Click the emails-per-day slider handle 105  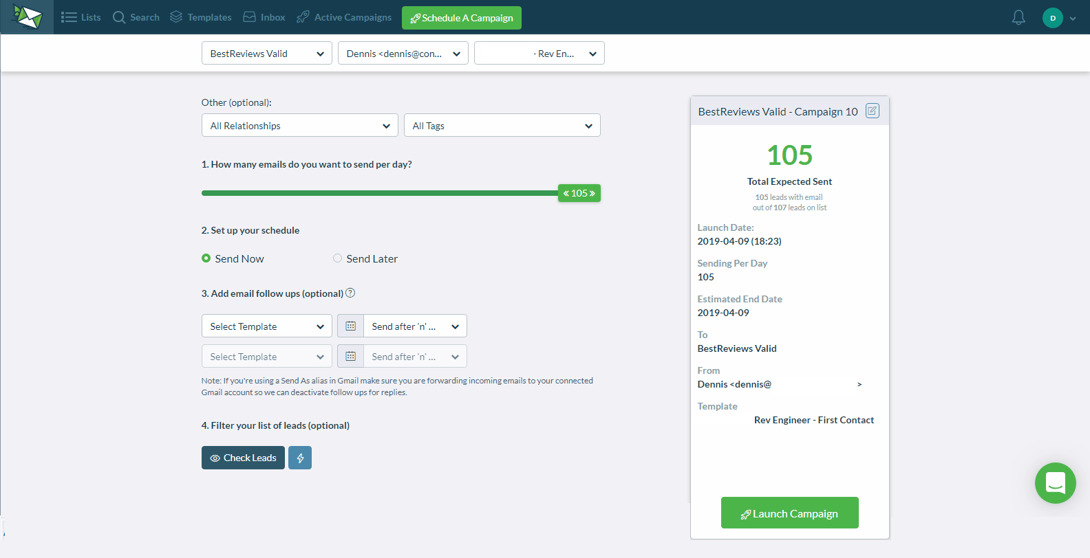[579, 193]
